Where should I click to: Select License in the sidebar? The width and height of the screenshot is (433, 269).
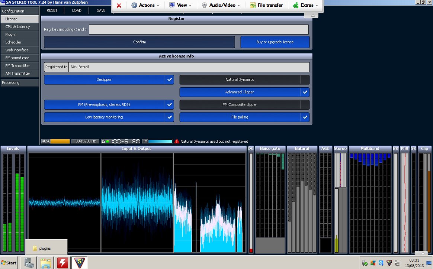coord(20,19)
